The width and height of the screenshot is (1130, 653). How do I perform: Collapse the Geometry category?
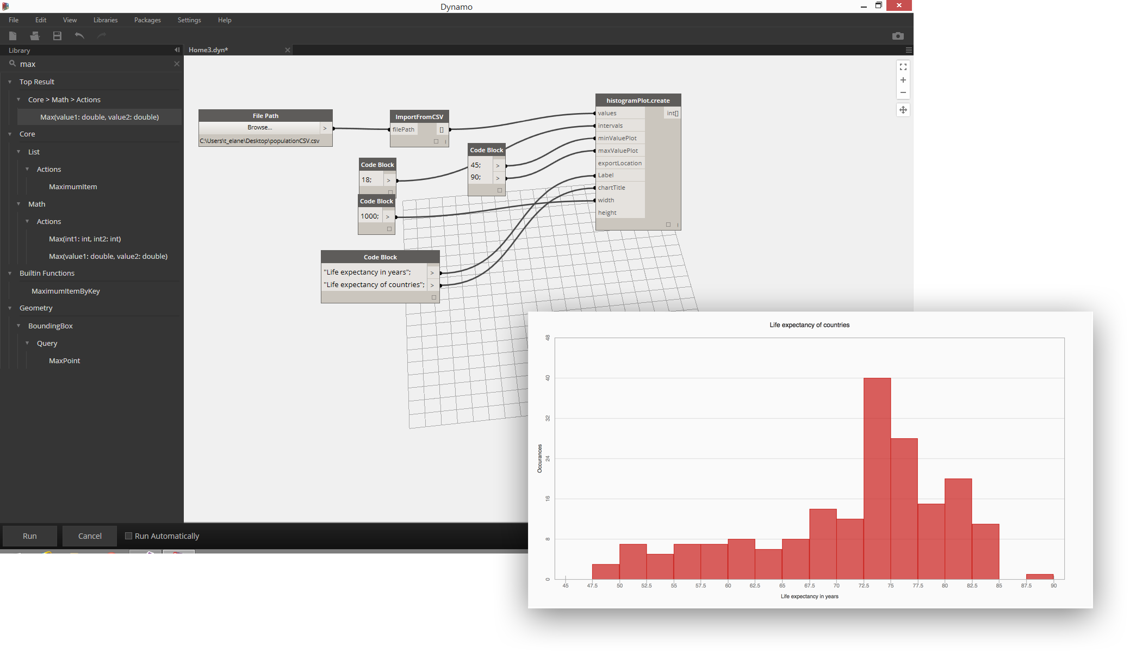[x=10, y=308]
